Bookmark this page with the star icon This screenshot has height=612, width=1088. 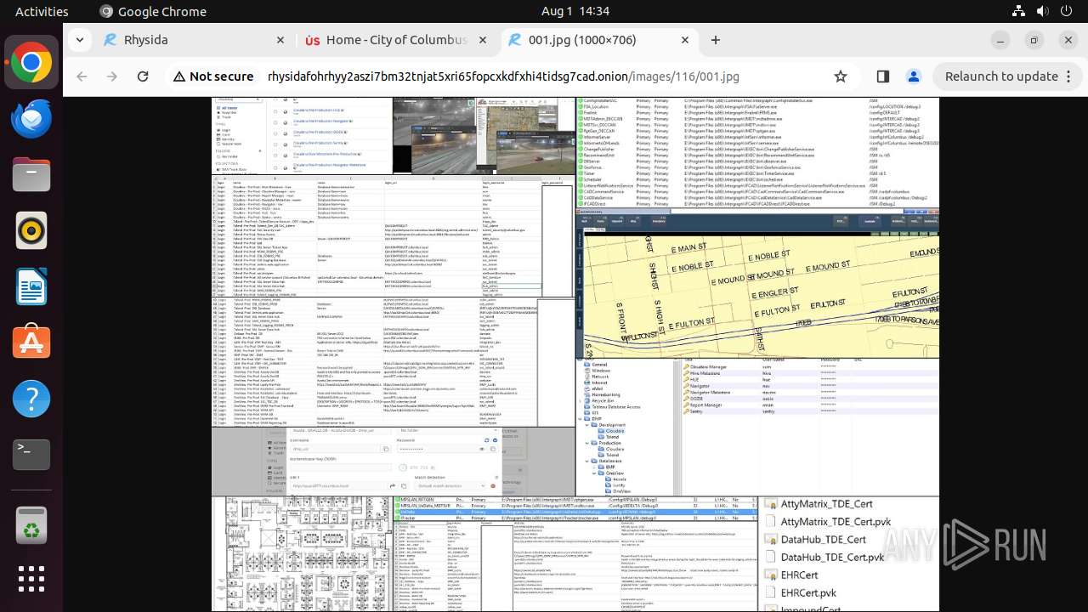pos(841,76)
